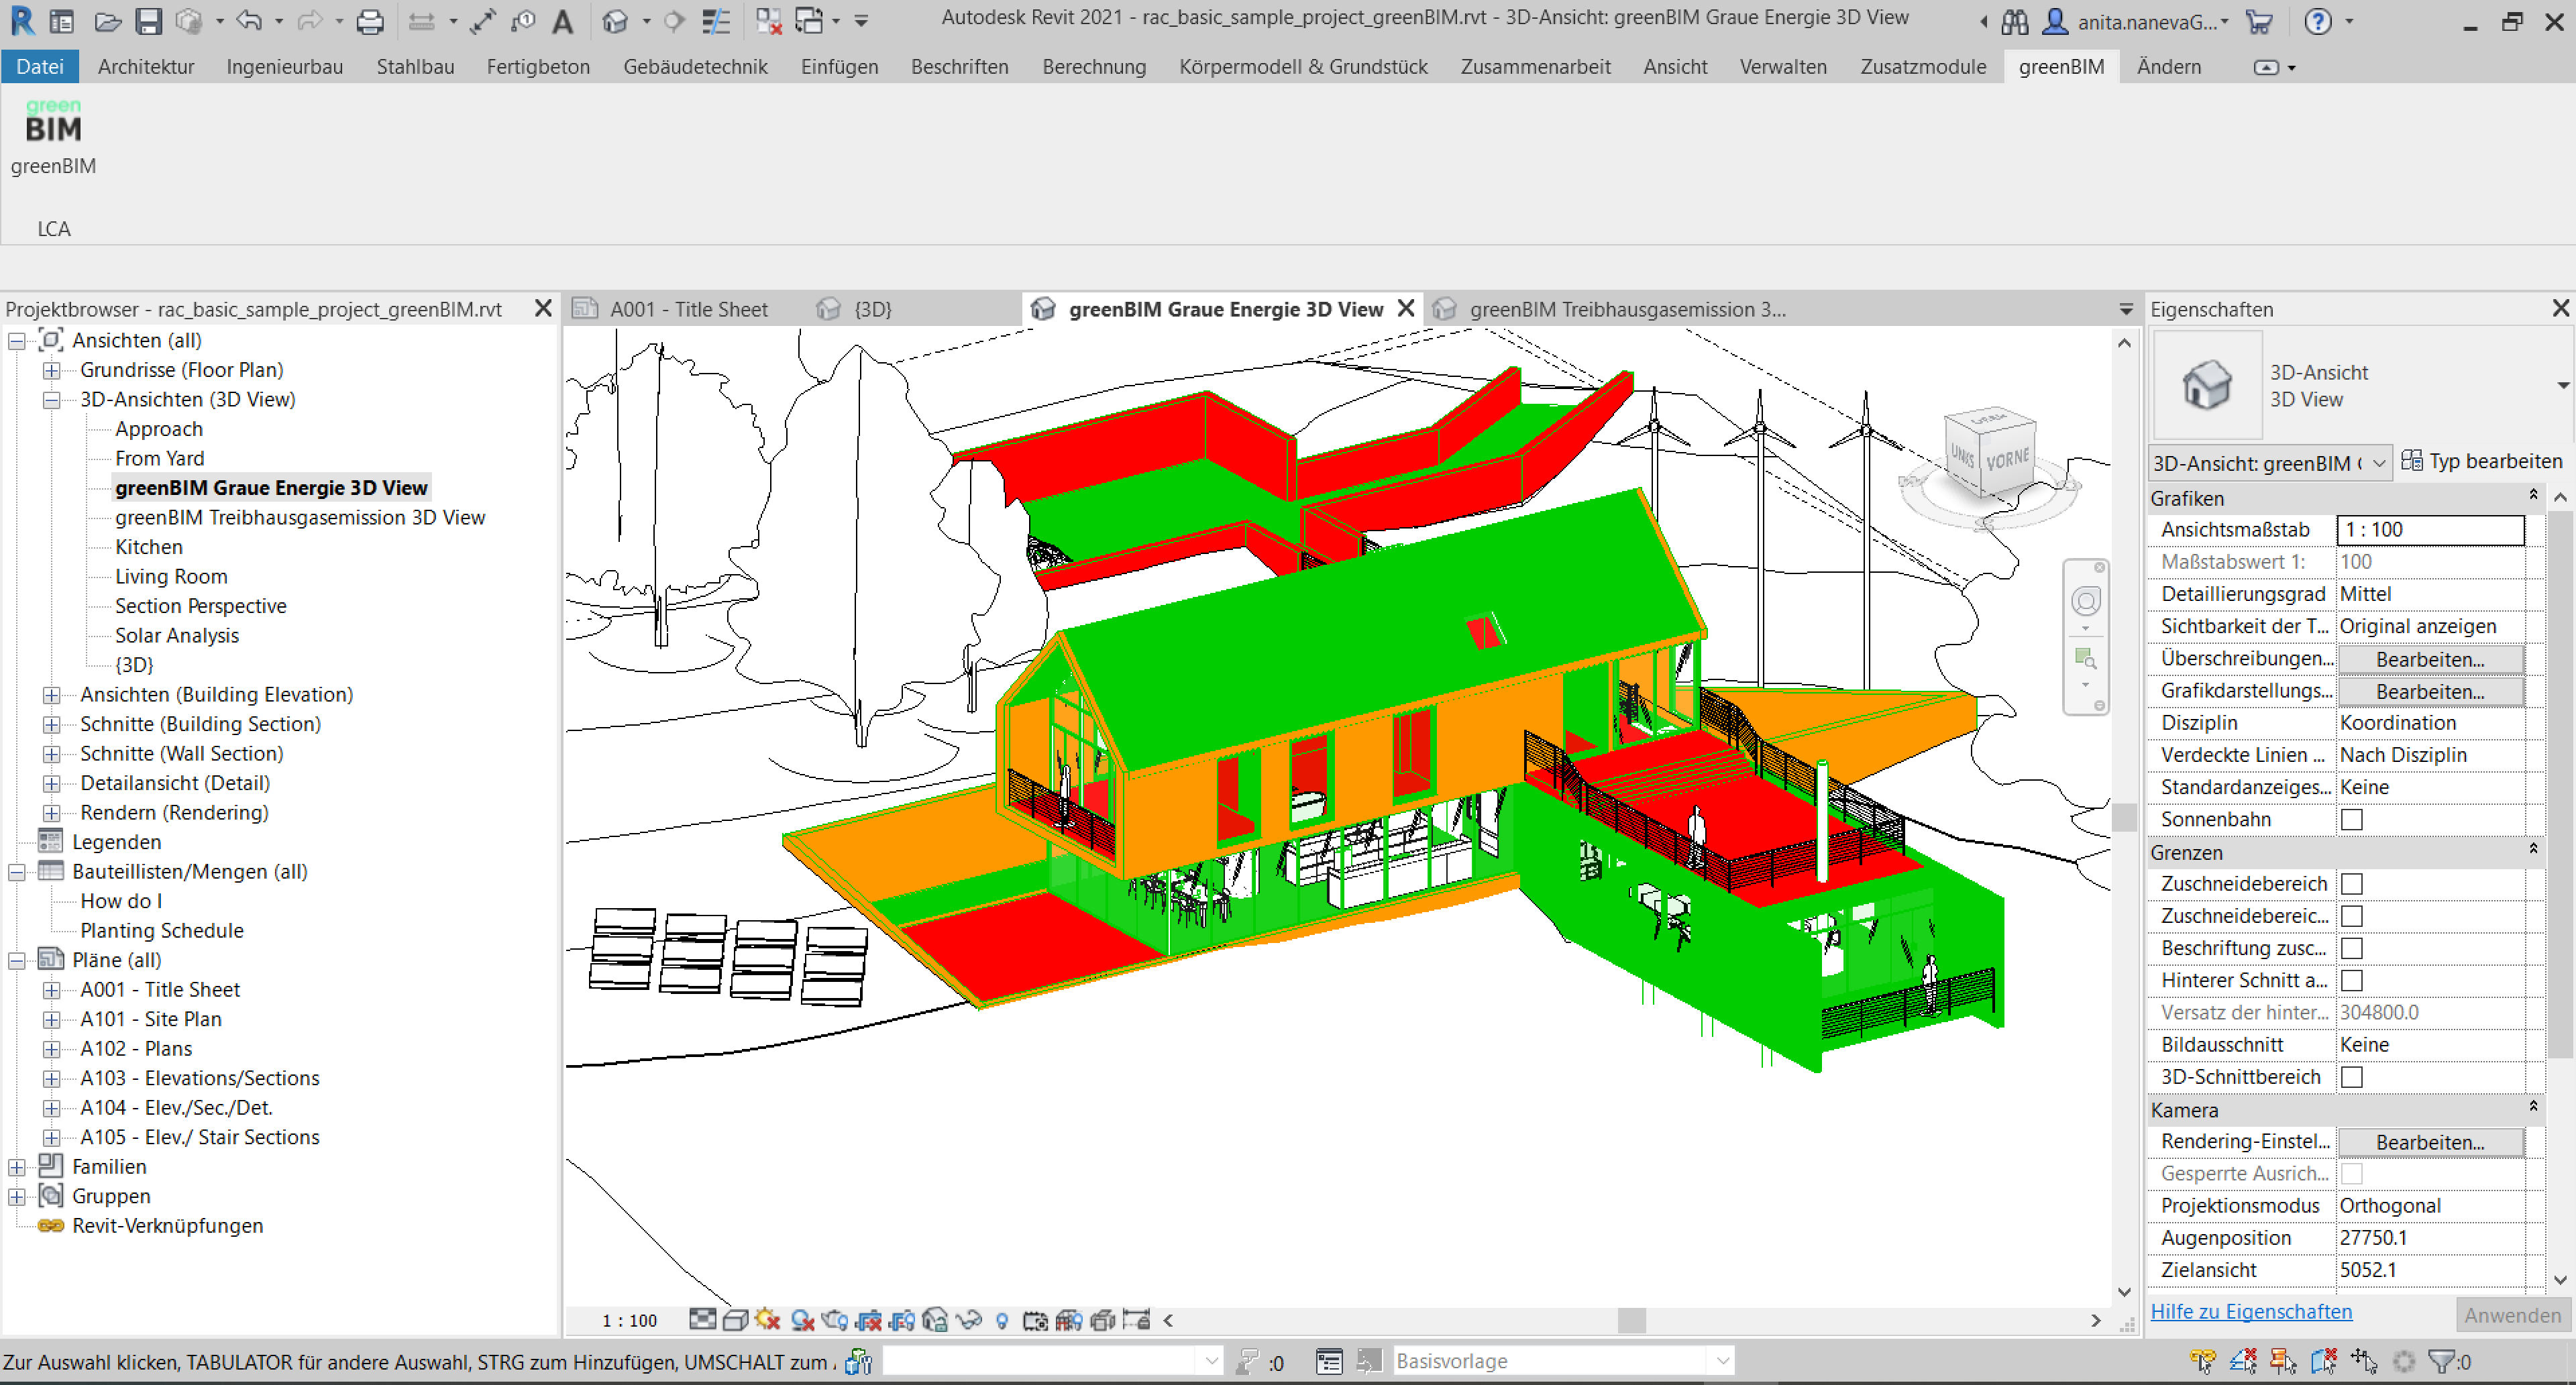The height and width of the screenshot is (1385, 2576).
Task: Click the Print icon in quick access toolbar
Action: click(370, 21)
